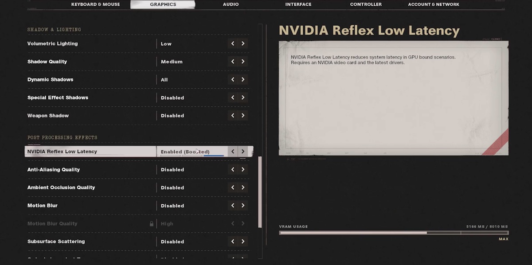Click right arrow for Ambient Occlusion Quality
This screenshot has width=532, height=265.
243,187
